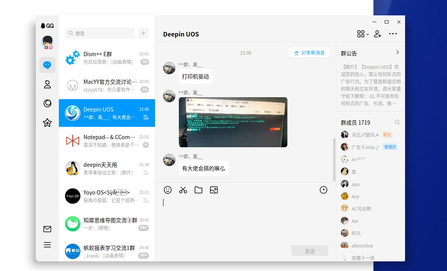Viewport: 447px width, 271px height.
Task: Click the 发送 send button
Action: (310, 251)
